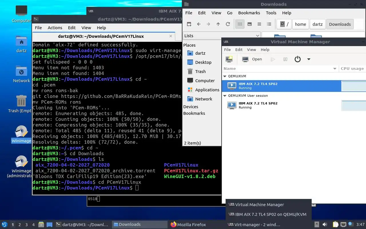This screenshot has height=229, width=366.
Task: Go forward in the Downloads file manager
Action: click(208, 24)
